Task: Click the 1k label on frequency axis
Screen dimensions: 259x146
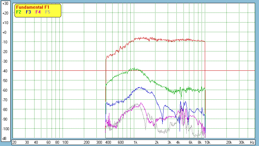Action: point(135,142)
